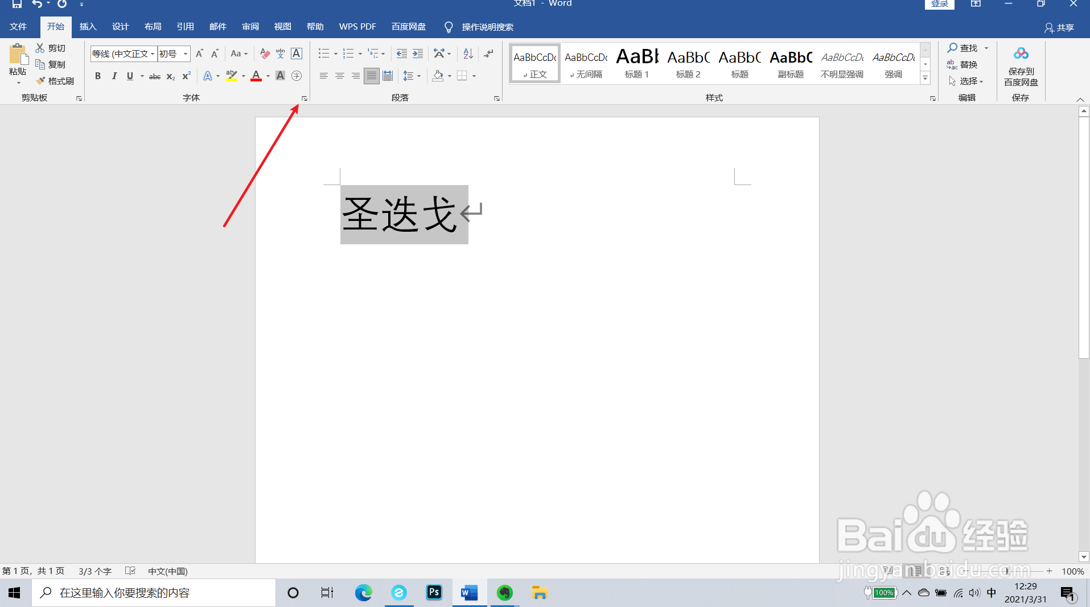This screenshot has height=607, width=1090.
Task: Open the Font dialog launcher
Action: [x=305, y=99]
